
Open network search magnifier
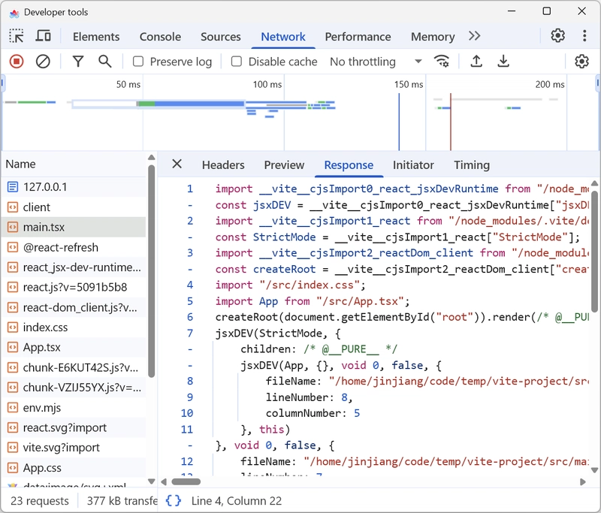(x=104, y=62)
